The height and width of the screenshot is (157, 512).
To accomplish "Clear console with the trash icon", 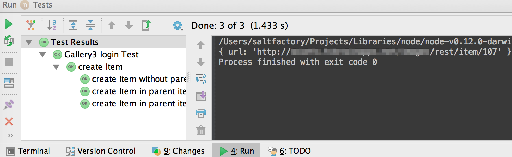I will click(x=201, y=130).
